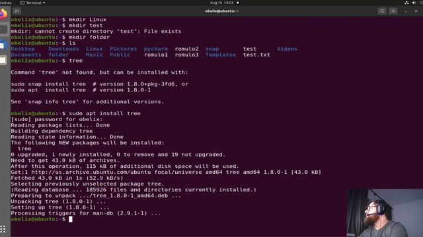Open the network status icon
Screen dimensions: 423x237
406,3
